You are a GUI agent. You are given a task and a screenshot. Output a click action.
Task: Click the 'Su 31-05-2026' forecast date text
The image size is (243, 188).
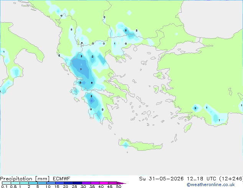click(x=161, y=179)
